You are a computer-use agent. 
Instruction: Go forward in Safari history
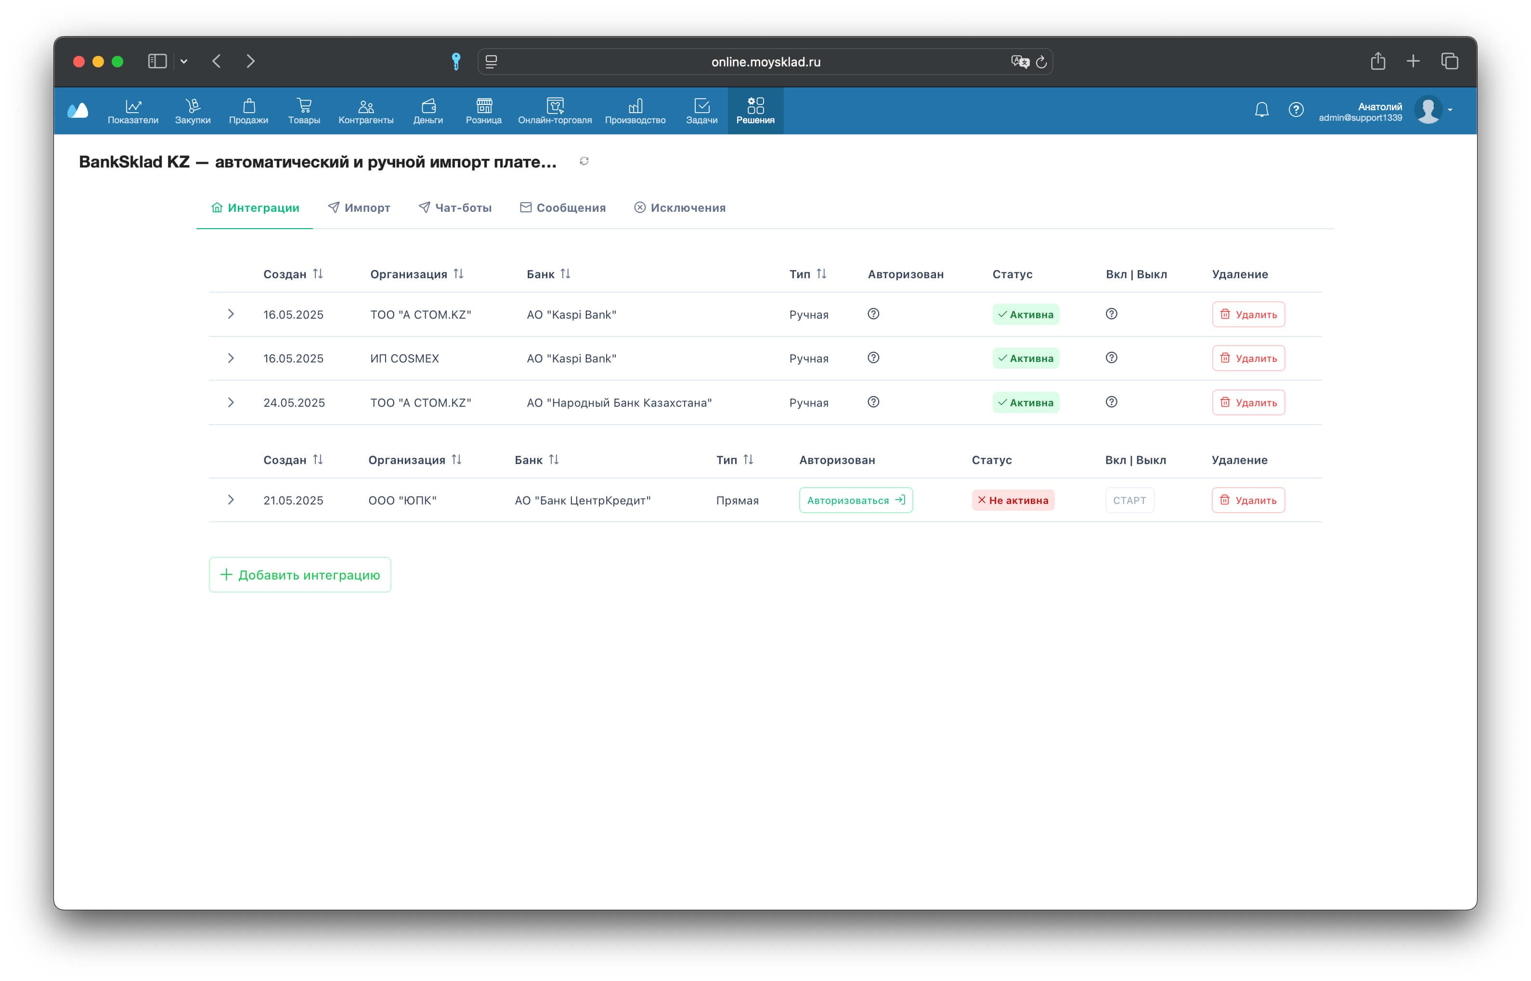pyautogui.click(x=250, y=61)
